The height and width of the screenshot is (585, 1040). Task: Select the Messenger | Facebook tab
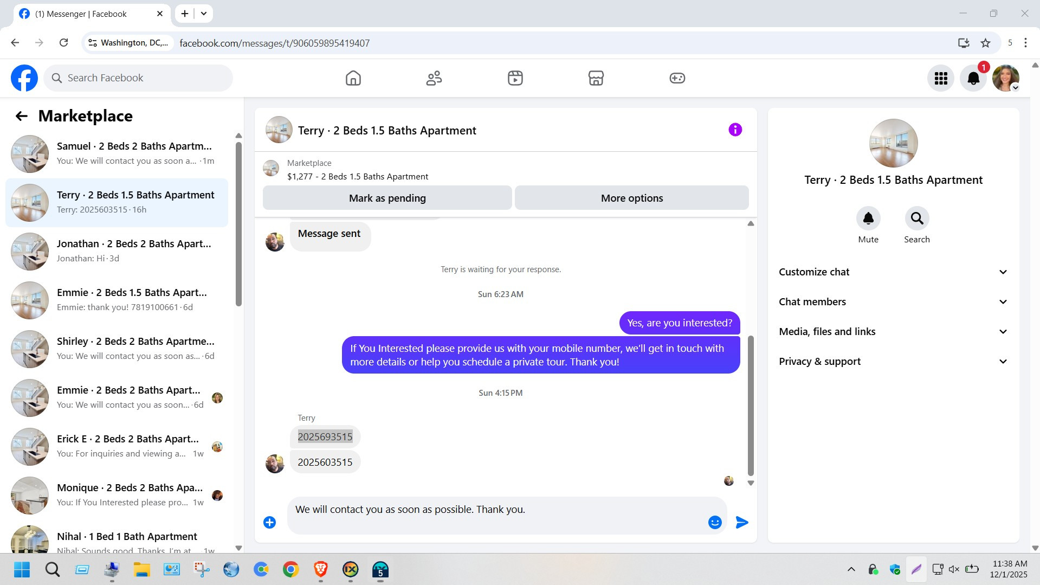pos(91,14)
